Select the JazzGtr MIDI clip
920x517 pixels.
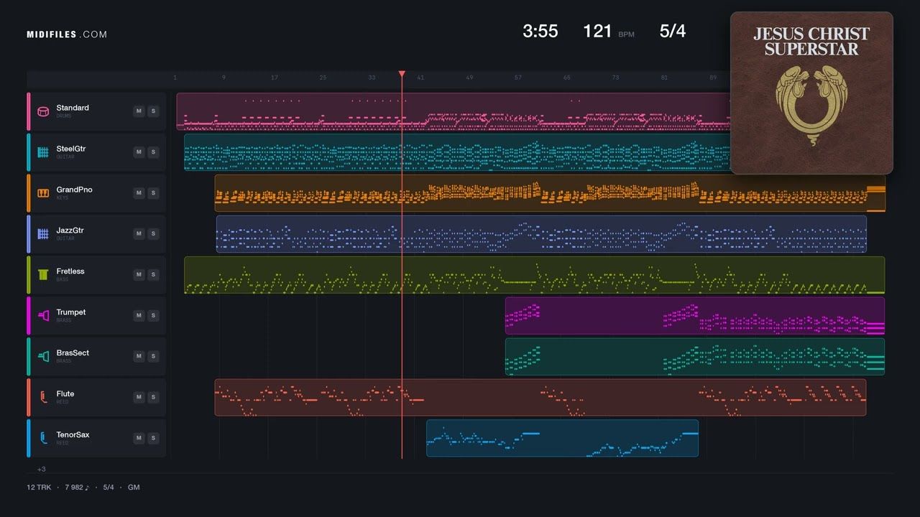[541, 234]
